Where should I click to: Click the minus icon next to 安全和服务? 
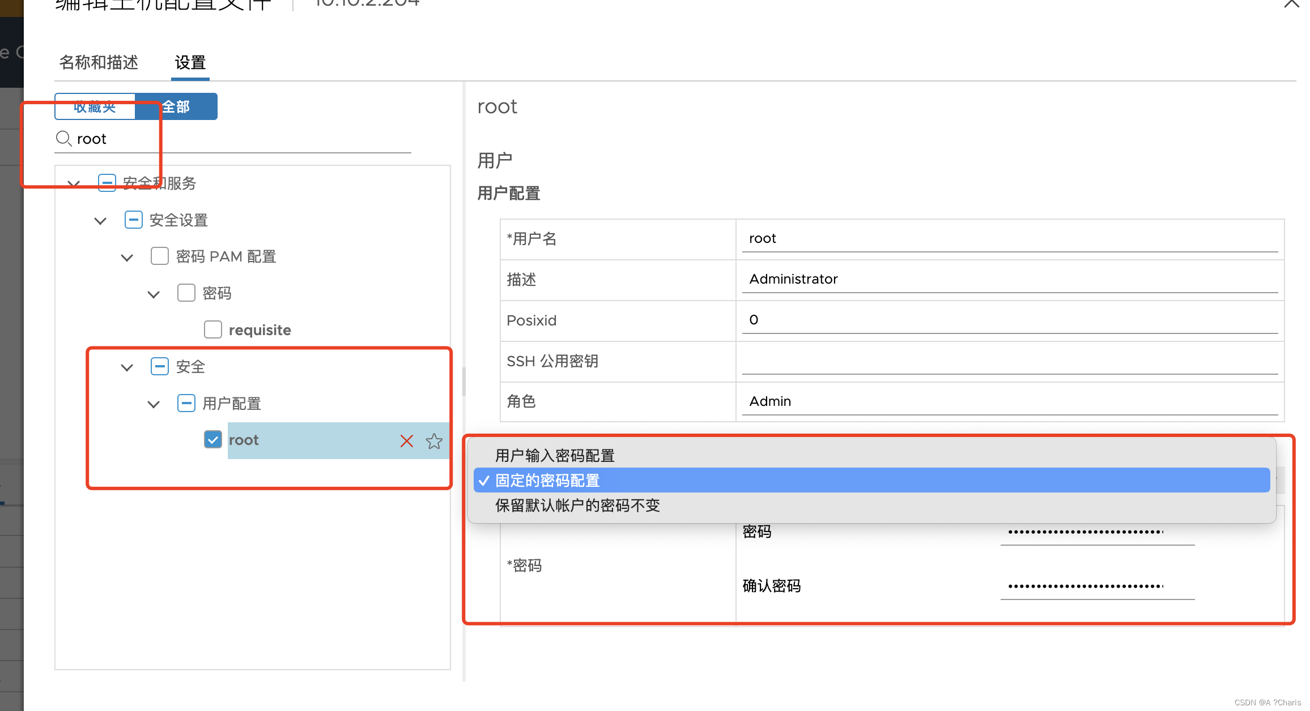[x=107, y=183]
